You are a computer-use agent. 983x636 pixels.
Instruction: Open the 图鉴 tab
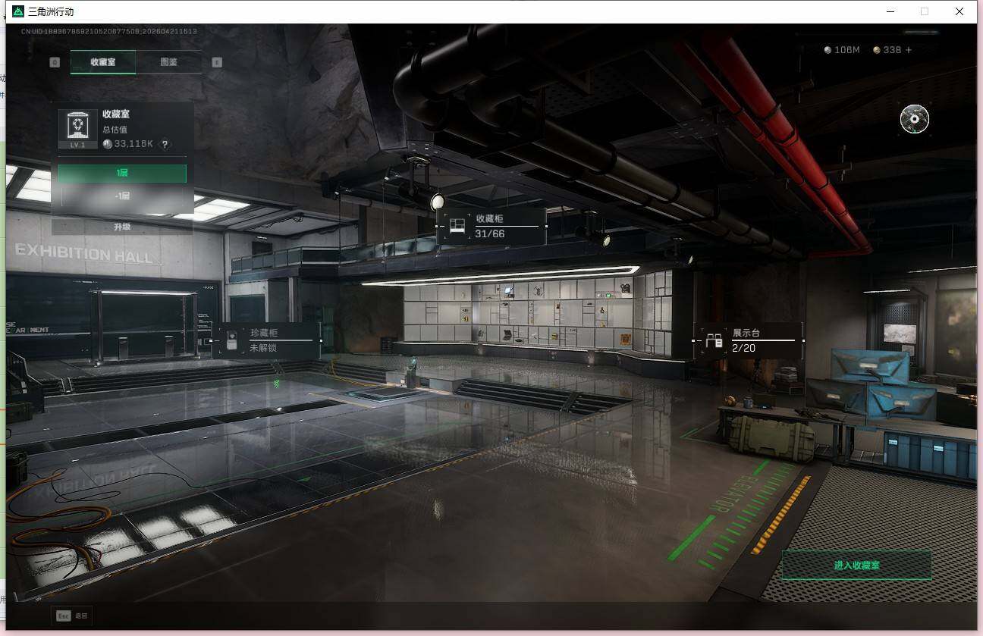pyautogui.click(x=168, y=62)
